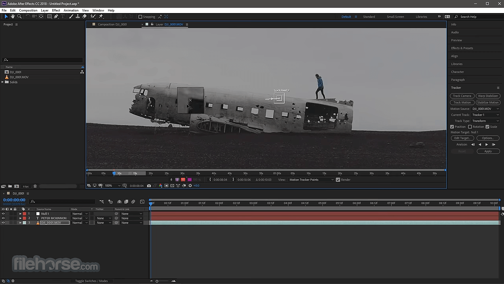504x284 pixels.
Task: Pick the Brush tool
Action: (71, 17)
